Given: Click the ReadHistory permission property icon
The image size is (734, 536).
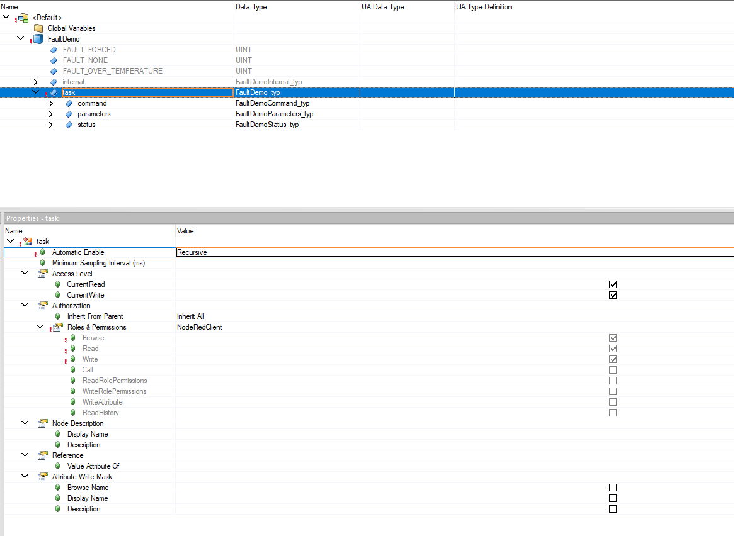Looking at the screenshot, I should point(72,413).
